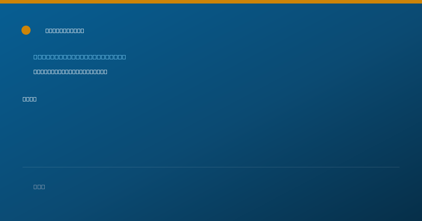Image resolution: width=422 pixels, height=221 pixels.
Task: Click the first box of the four-character label
Action: pyautogui.click(x=24, y=99)
